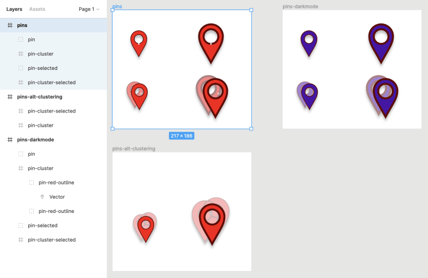
Task: Select pin-selected layer under pins
Action: [x=53, y=68]
